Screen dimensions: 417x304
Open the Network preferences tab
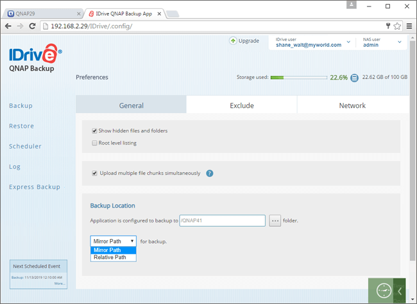[x=352, y=105]
